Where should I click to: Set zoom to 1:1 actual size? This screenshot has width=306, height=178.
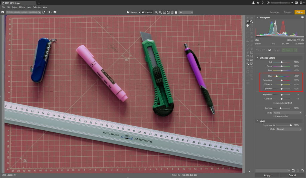coord(164,12)
